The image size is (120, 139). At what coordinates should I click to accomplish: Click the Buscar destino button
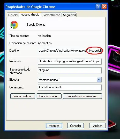pos(23,96)
